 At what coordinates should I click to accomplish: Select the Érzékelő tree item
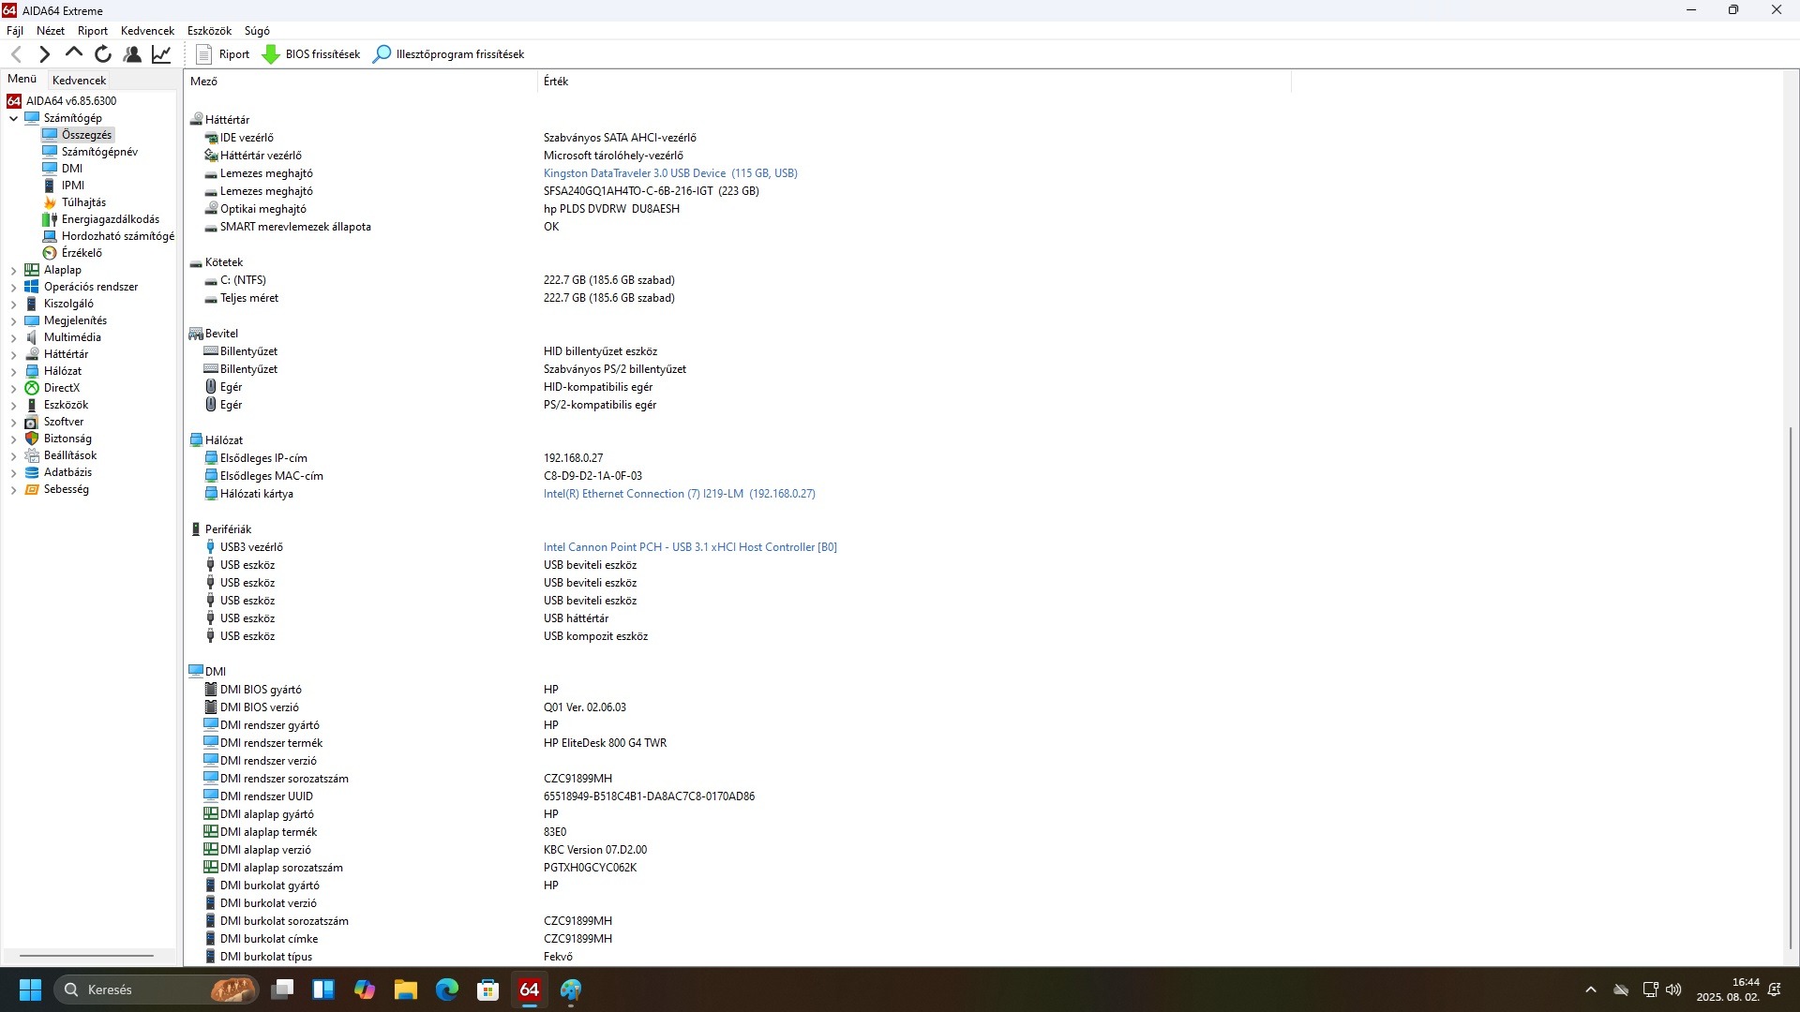pos(82,253)
